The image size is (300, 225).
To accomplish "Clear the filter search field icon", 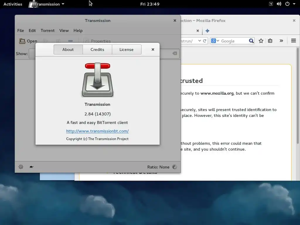I will pyautogui.click(x=175, y=53).
